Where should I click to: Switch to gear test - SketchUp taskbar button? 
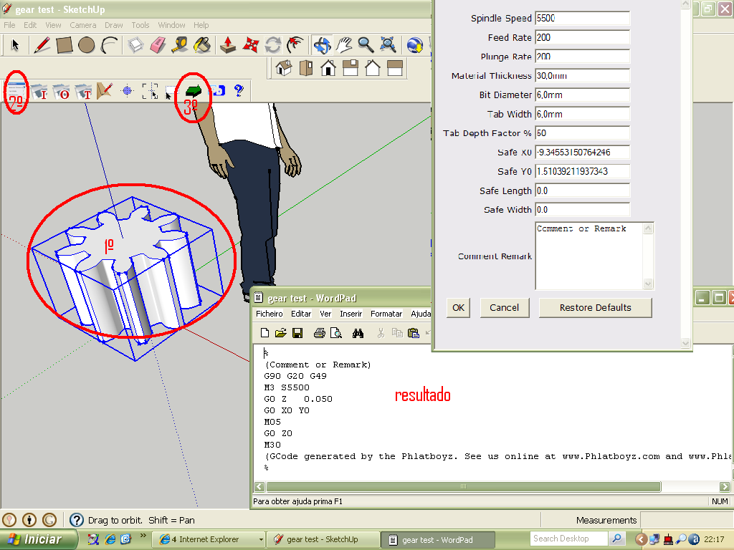[x=322, y=540]
